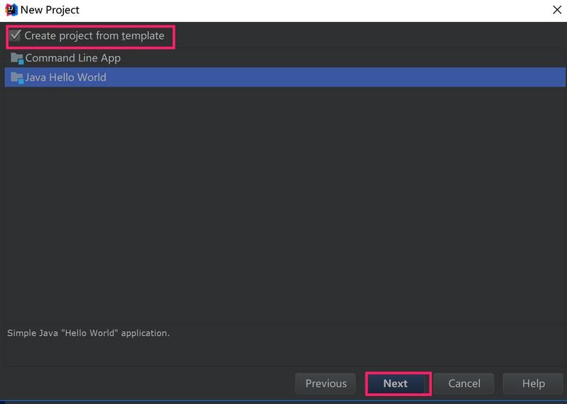Image resolution: width=567 pixels, height=404 pixels.
Task: Click the Next button
Action: point(395,383)
